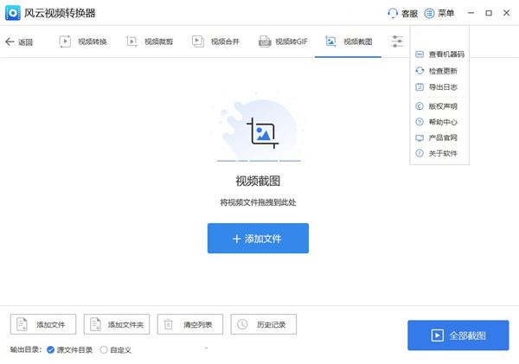Open the 菜单 menu button
Viewport: 519px width, 364px height.
coord(439,13)
